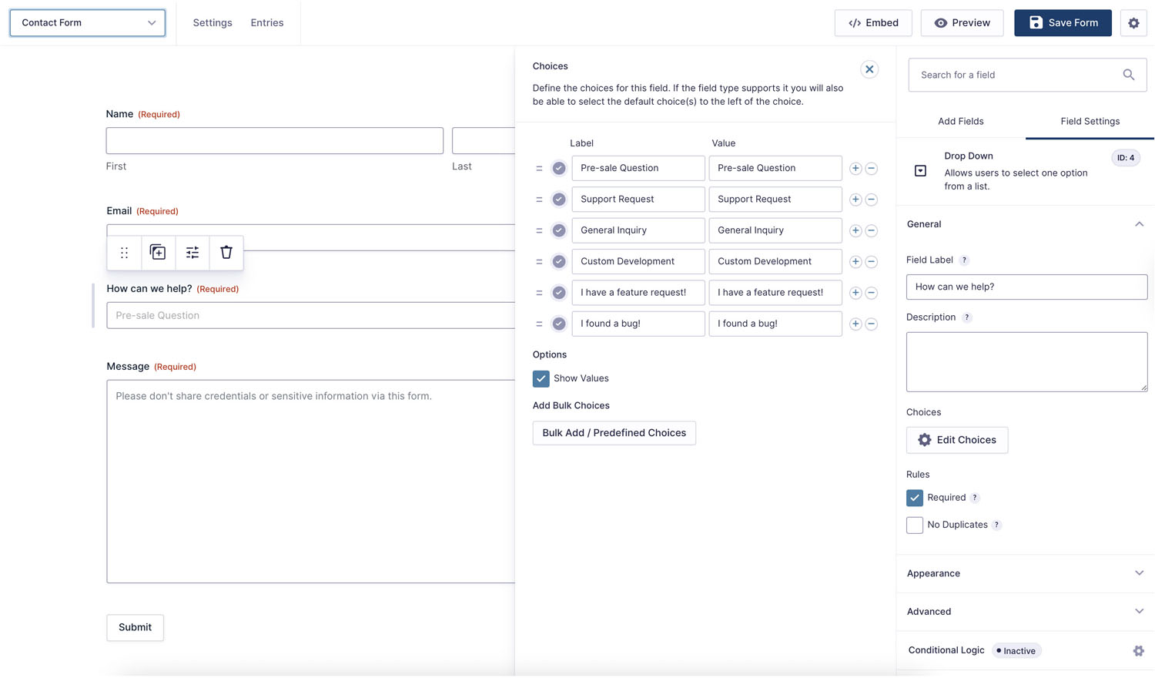Set General Inquiry as default choice
The image size is (1155, 678).
tap(559, 230)
